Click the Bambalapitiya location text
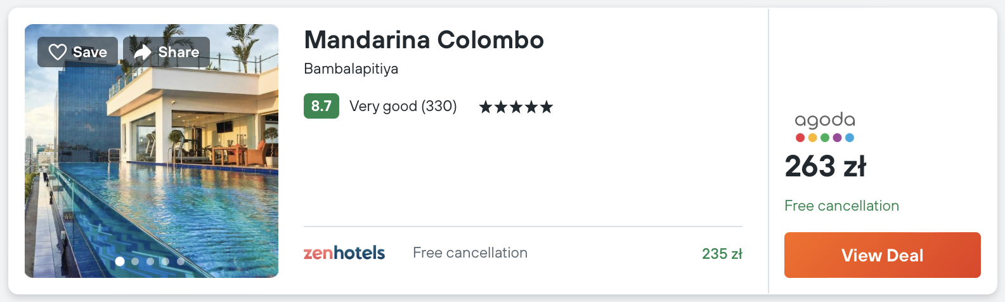This screenshot has width=1005, height=302. click(x=351, y=69)
